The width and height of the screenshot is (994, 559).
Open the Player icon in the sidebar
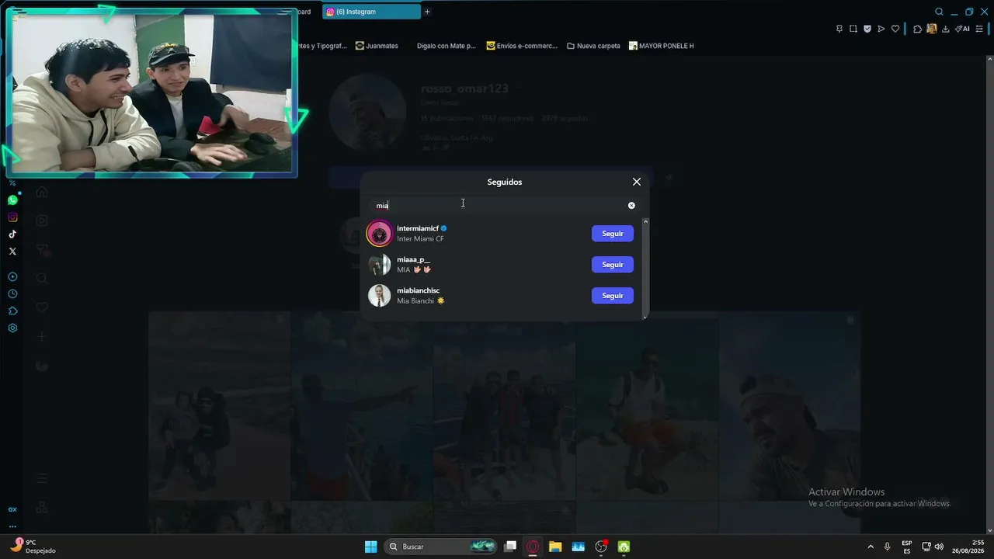coord(12,277)
